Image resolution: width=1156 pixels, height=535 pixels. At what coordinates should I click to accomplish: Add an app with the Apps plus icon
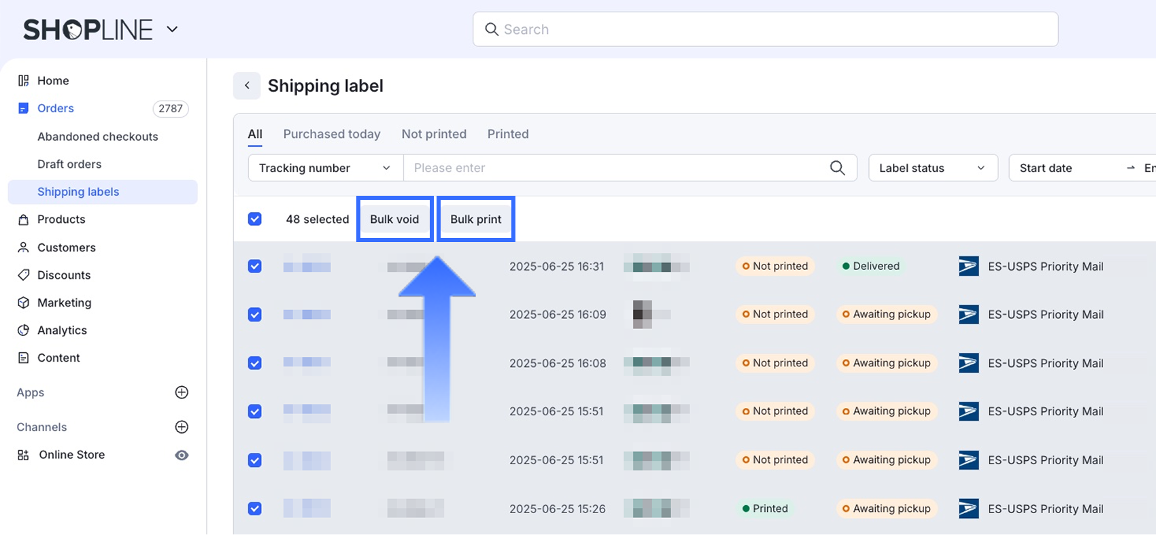click(x=182, y=392)
